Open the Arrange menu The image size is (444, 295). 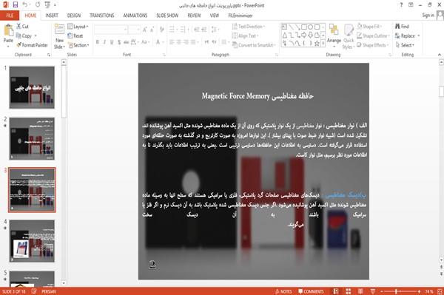pos(334,36)
